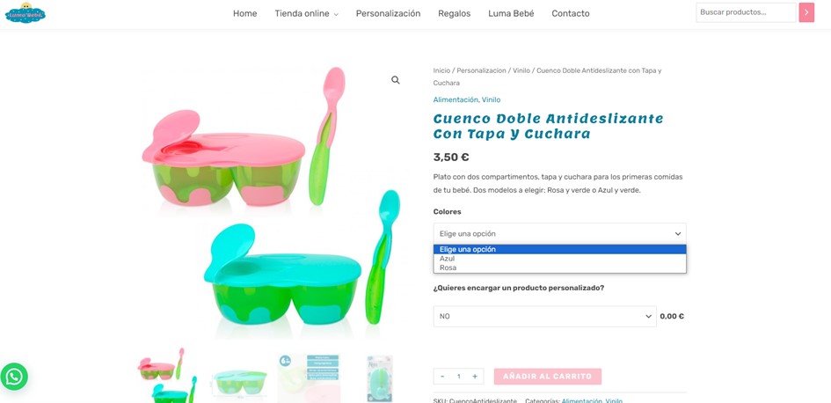This screenshot has height=403, width=831.
Task: Select the Elige una opción entry
Action: (559, 249)
